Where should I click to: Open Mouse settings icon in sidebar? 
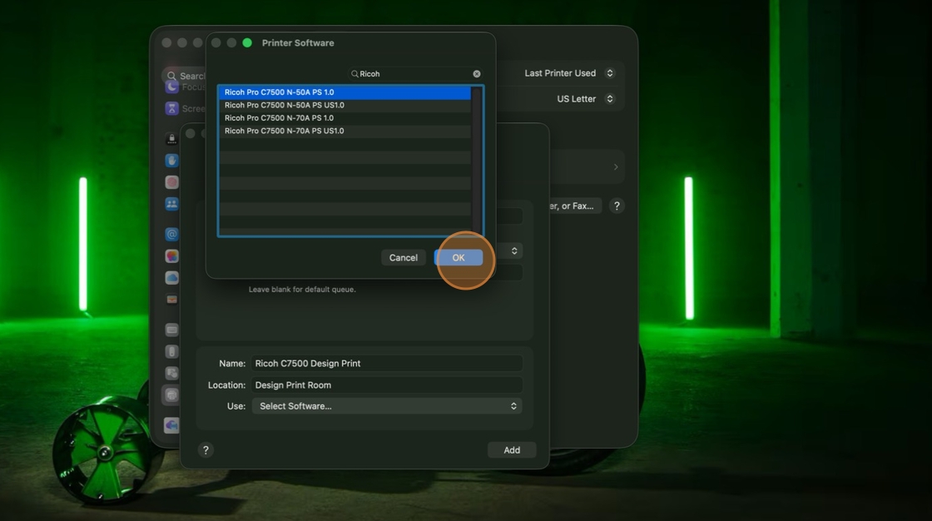(x=171, y=351)
